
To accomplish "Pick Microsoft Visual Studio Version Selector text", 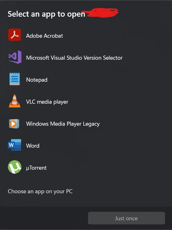I will (74, 58).
